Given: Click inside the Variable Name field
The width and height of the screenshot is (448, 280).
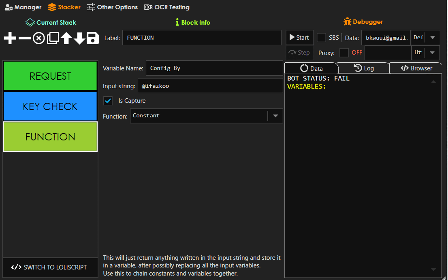Looking at the screenshot, I should click(x=214, y=68).
